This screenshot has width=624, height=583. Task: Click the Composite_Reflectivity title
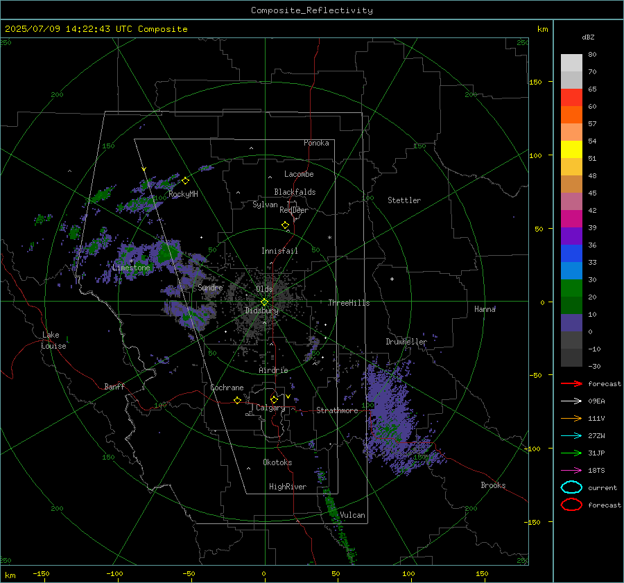coord(312,10)
